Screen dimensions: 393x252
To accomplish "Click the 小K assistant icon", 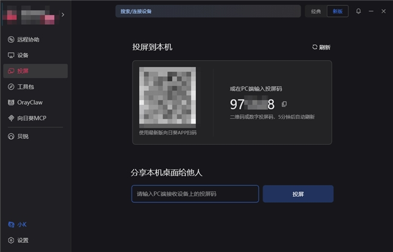I will point(11,224).
